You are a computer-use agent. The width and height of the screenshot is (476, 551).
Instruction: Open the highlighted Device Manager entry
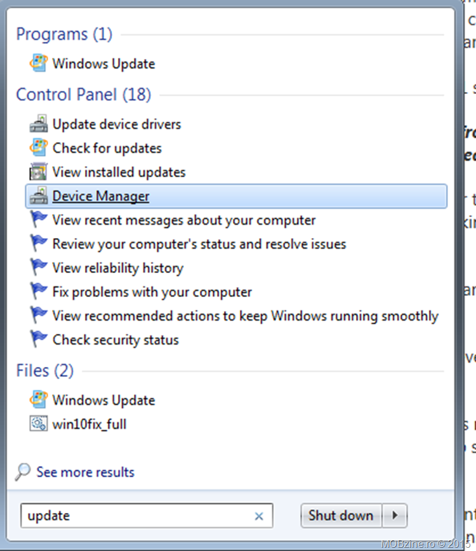[x=236, y=196]
